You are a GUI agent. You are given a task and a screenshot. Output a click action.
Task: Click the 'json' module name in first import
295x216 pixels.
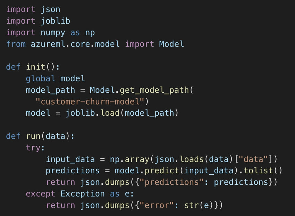click(x=50, y=10)
